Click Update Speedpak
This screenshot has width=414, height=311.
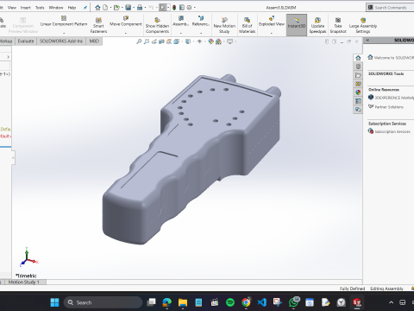(317, 25)
